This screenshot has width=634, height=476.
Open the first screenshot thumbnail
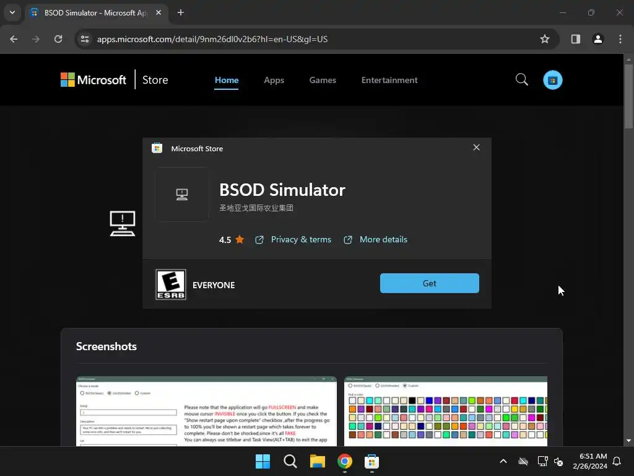click(x=206, y=412)
